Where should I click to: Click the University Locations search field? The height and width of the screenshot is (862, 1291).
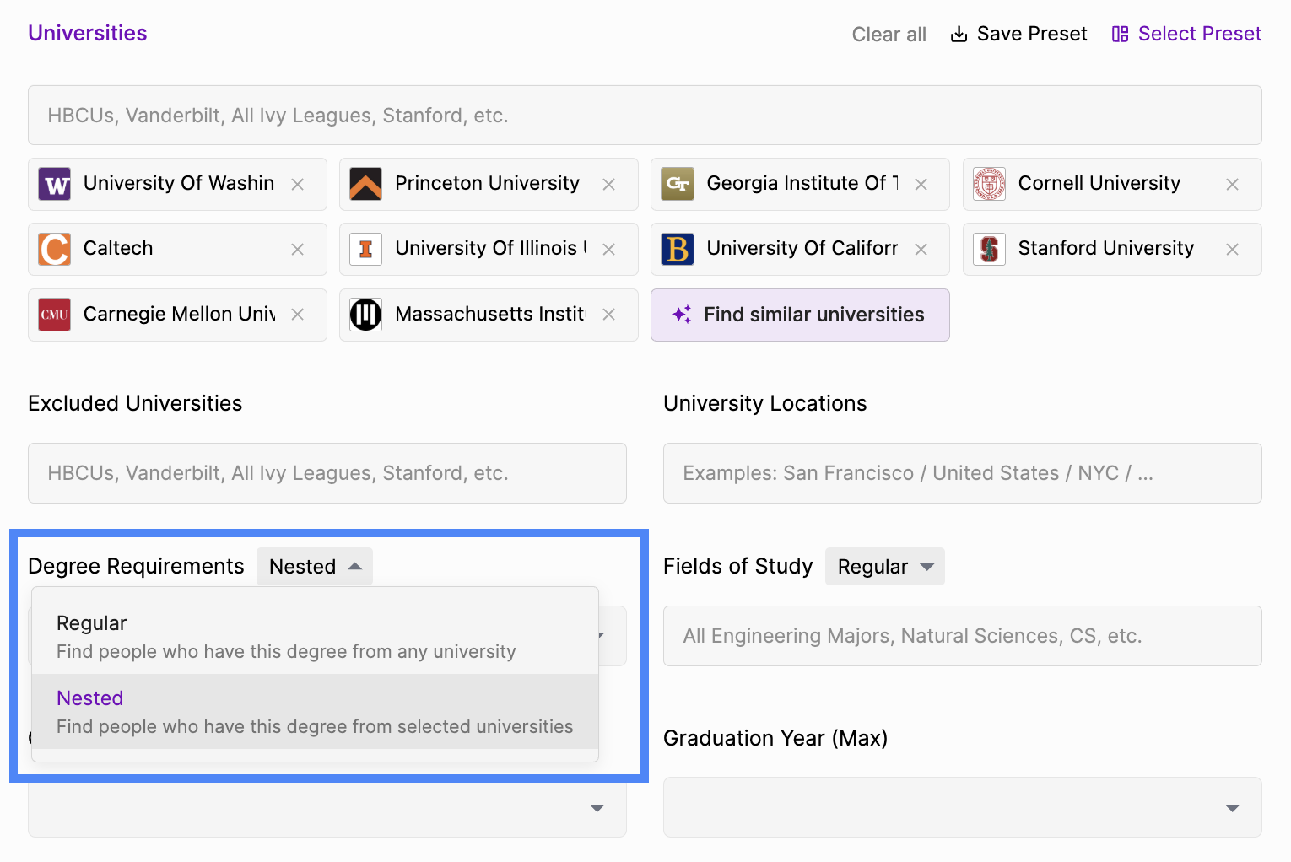(x=963, y=473)
